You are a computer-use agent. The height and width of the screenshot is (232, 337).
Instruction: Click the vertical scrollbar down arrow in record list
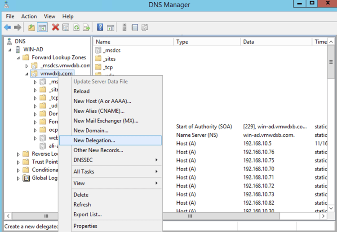tap(331, 209)
